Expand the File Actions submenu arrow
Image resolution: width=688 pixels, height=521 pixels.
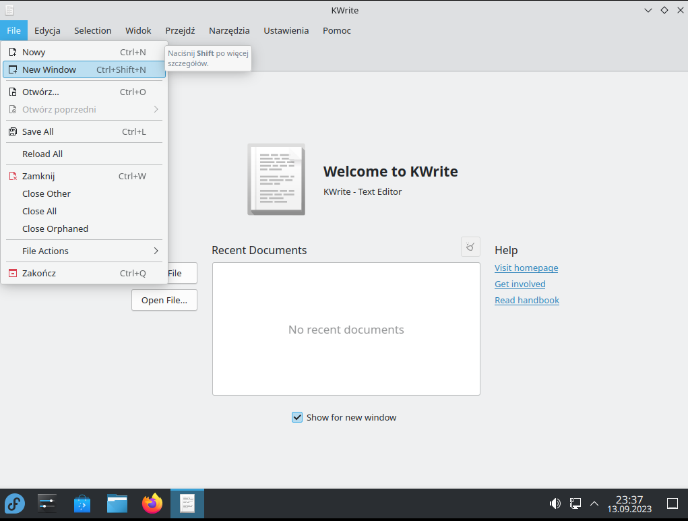click(x=156, y=251)
